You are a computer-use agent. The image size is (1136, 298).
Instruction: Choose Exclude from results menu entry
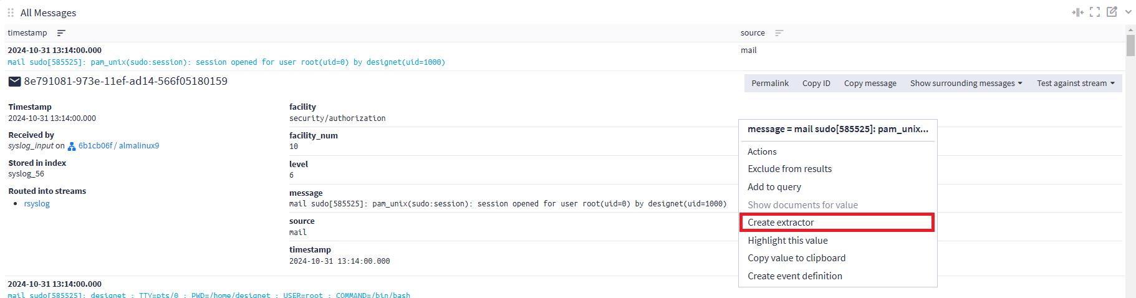tap(789, 169)
